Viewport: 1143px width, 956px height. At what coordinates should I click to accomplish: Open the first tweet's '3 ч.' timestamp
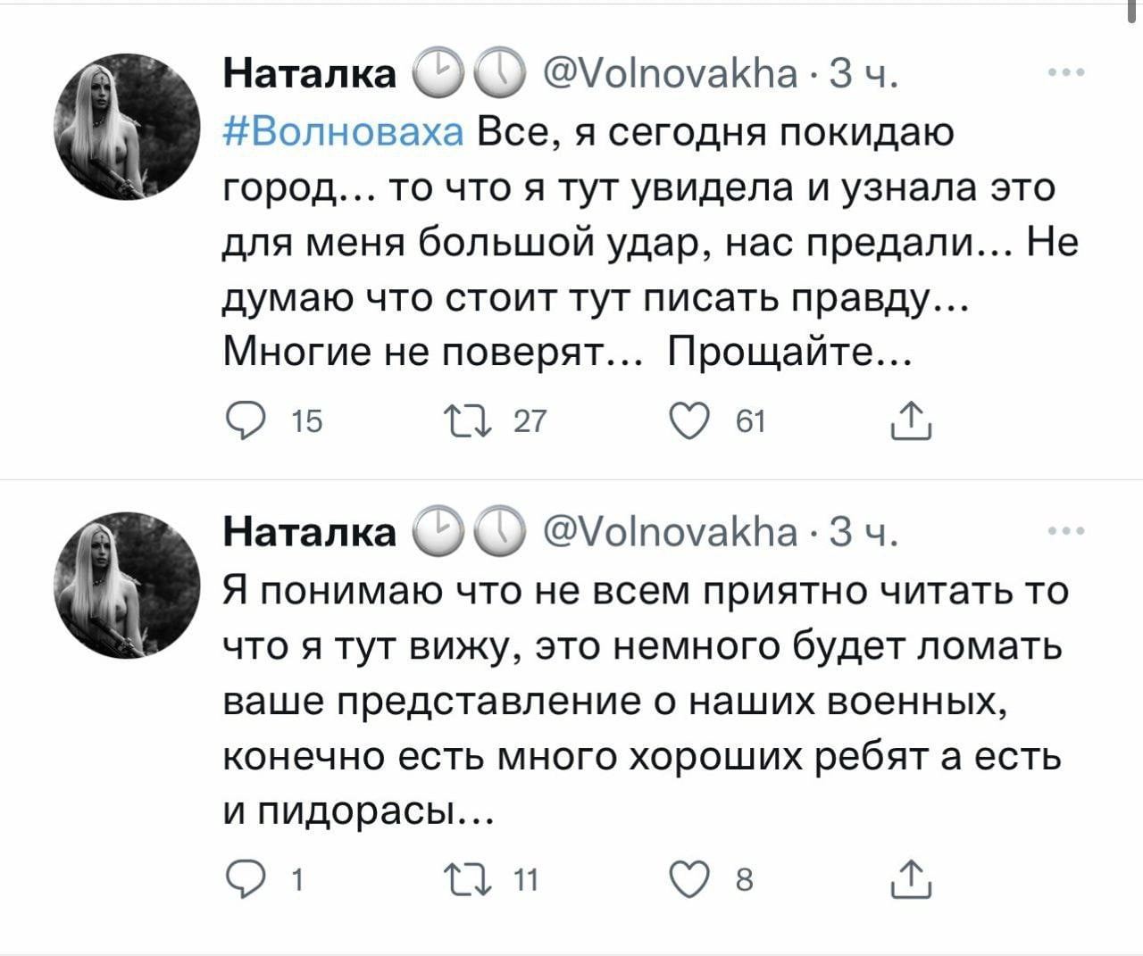(864, 73)
